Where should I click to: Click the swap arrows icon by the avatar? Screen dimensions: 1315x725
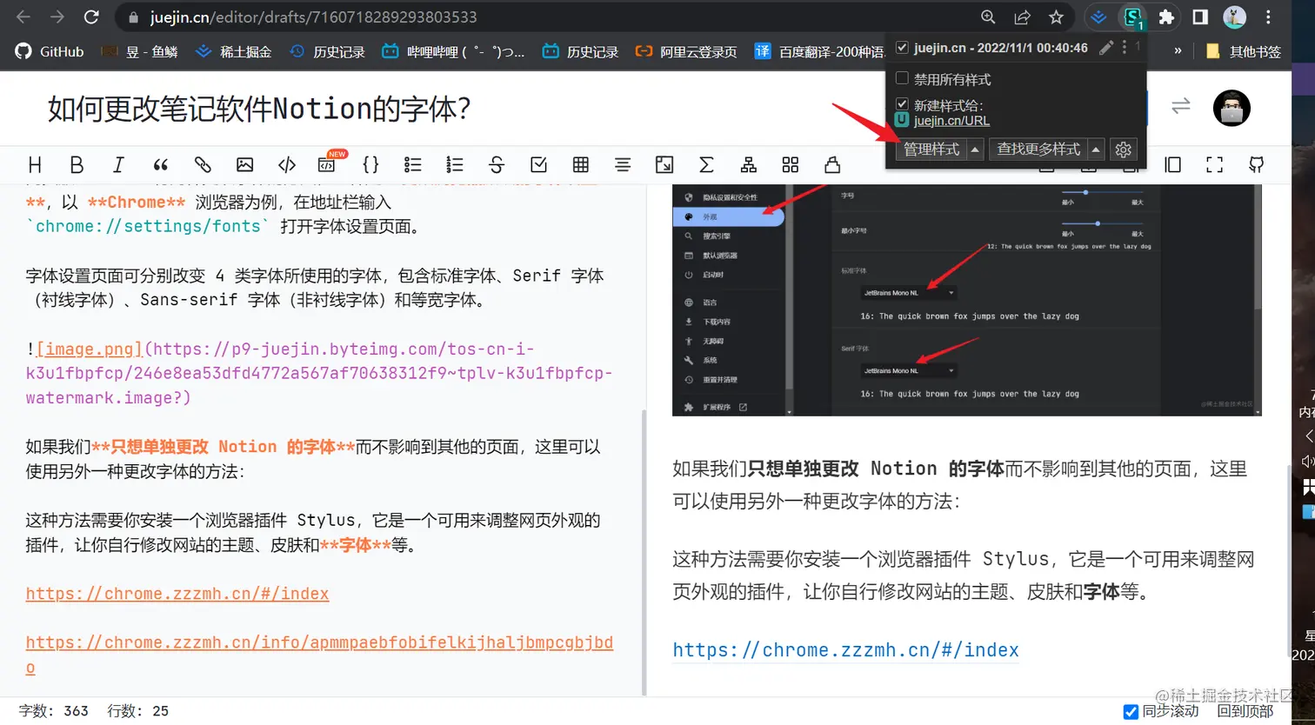tap(1180, 106)
